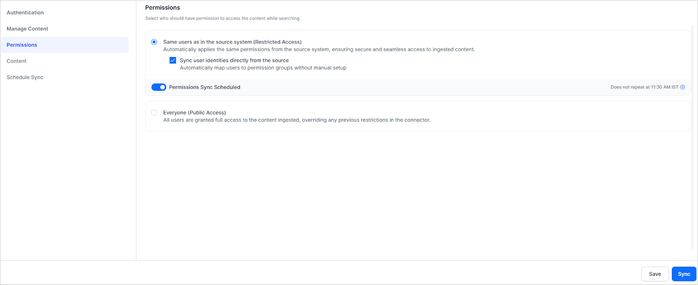
Task: Click the 'Sync user identities directly from the source' label
Action: click(x=234, y=60)
